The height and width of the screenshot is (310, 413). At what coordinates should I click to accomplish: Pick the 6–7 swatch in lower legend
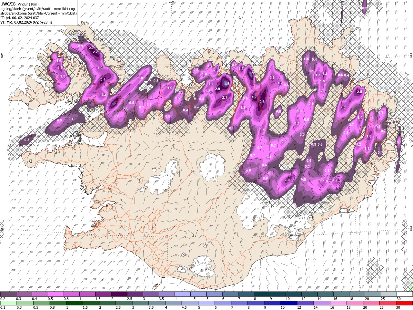224,303
